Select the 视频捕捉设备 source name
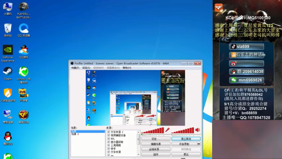 point(118,135)
